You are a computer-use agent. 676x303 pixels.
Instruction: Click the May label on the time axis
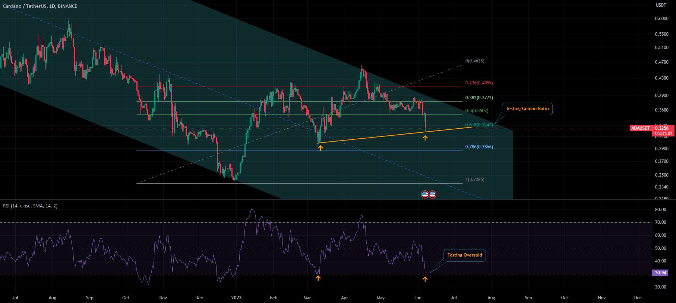(380, 298)
